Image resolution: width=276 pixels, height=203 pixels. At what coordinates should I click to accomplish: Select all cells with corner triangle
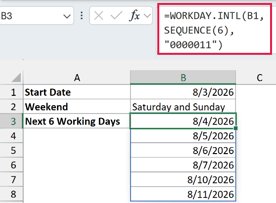tap(16, 78)
